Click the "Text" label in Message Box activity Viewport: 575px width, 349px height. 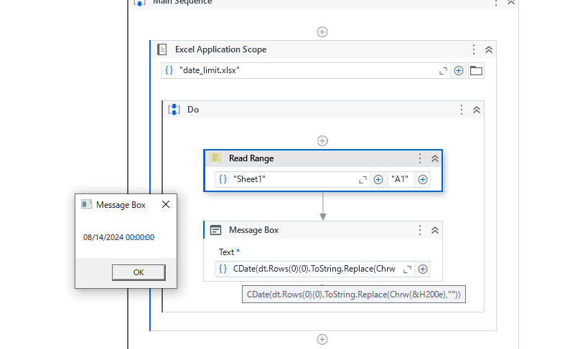226,252
